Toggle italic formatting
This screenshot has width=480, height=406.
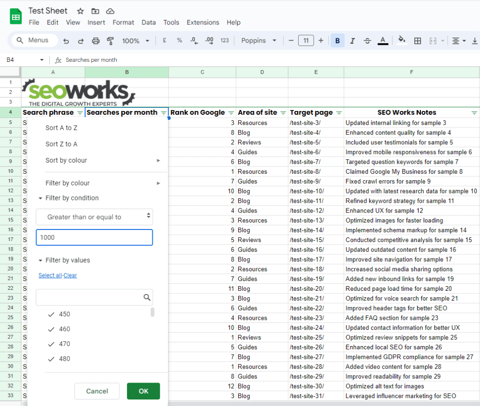click(x=352, y=41)
